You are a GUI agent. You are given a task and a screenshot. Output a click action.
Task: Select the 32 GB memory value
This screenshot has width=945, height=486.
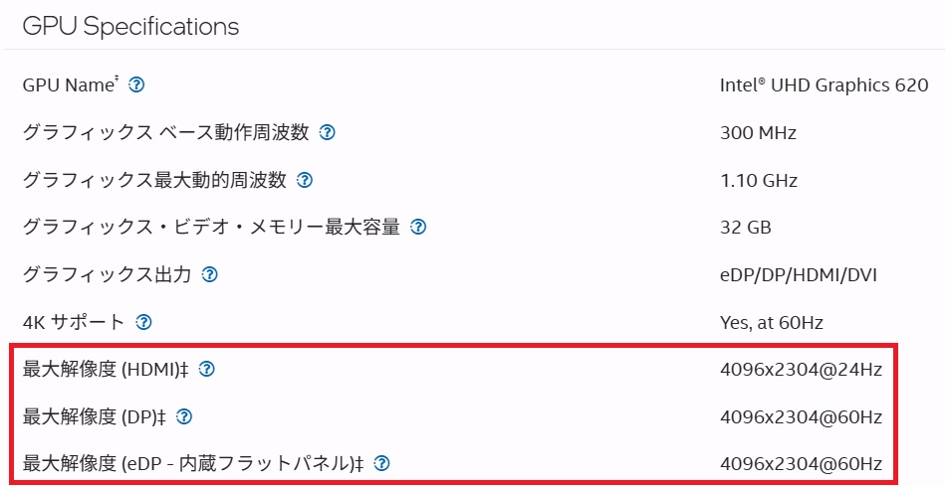point(746,228)
